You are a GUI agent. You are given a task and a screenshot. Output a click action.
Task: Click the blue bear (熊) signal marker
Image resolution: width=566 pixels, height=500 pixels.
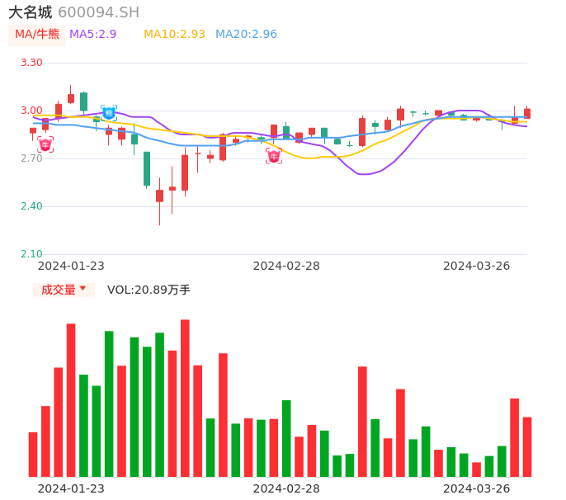(x=109, y=113)
